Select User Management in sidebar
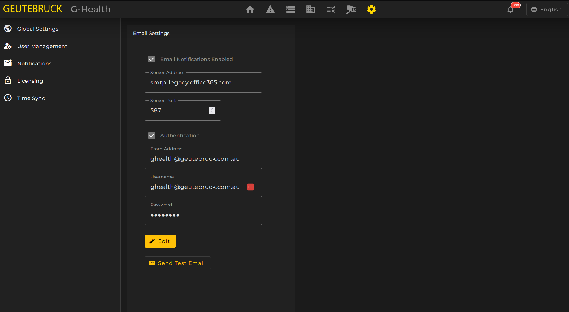The height and width of the screenshot is (312, 569). pos(42,46)
